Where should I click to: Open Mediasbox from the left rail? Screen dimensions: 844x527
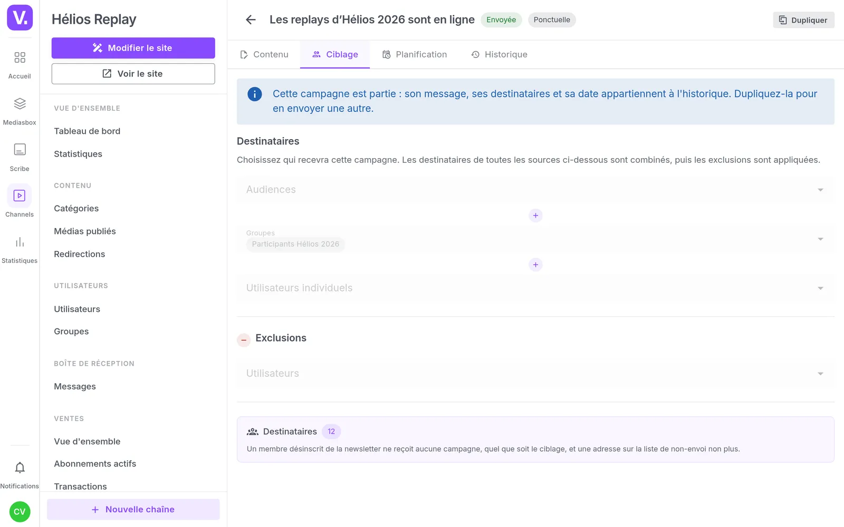click(x=20, y=111)
